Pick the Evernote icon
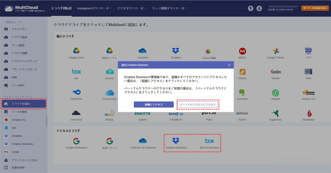331x173 pixels. (242, 92)
